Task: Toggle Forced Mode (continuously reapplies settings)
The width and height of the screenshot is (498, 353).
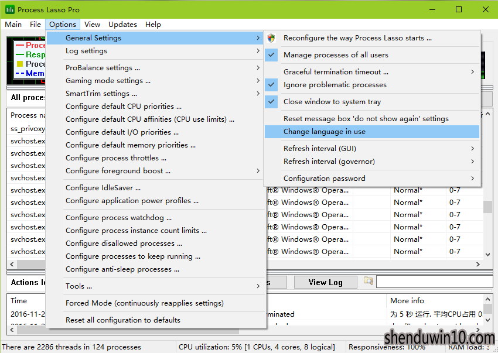Action: point(155,303)
